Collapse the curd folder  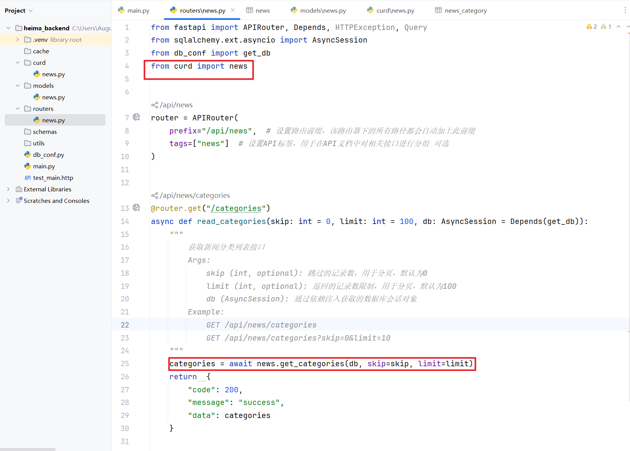click(x=18, y=63)
